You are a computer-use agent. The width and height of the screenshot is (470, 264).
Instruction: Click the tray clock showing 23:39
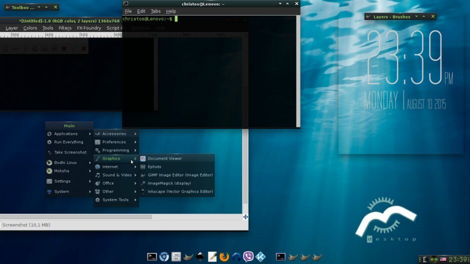point(458,259)
